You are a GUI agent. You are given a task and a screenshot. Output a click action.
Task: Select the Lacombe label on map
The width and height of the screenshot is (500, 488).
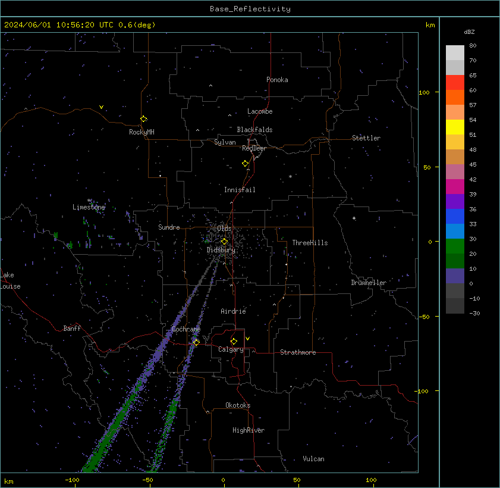(x=260, y=111)
